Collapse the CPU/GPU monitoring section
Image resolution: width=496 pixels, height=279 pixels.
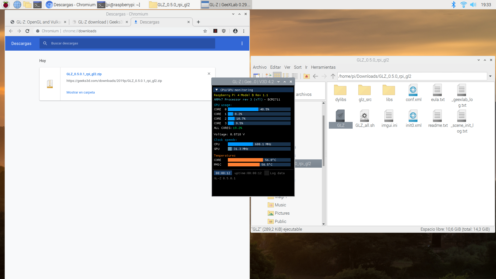[x=216, y=90]
